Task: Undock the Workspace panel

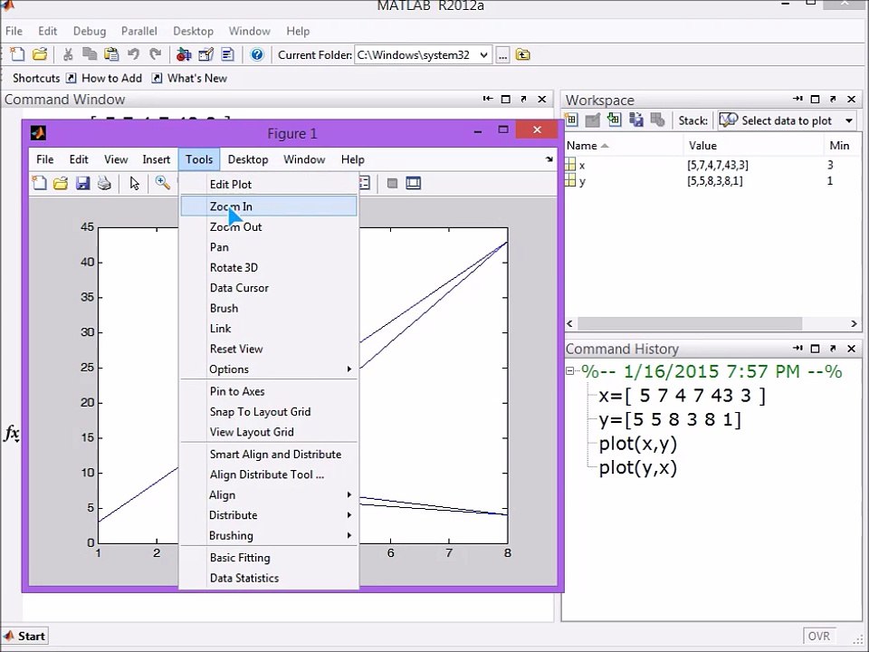Action: click(x=833, y=100)
